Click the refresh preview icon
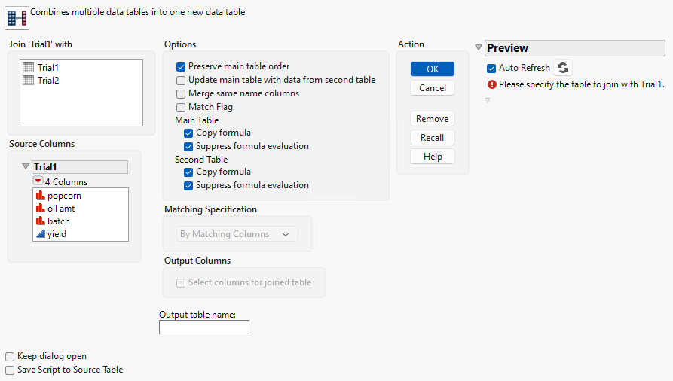This screenshot has width=673, height=381. point(563,68)
